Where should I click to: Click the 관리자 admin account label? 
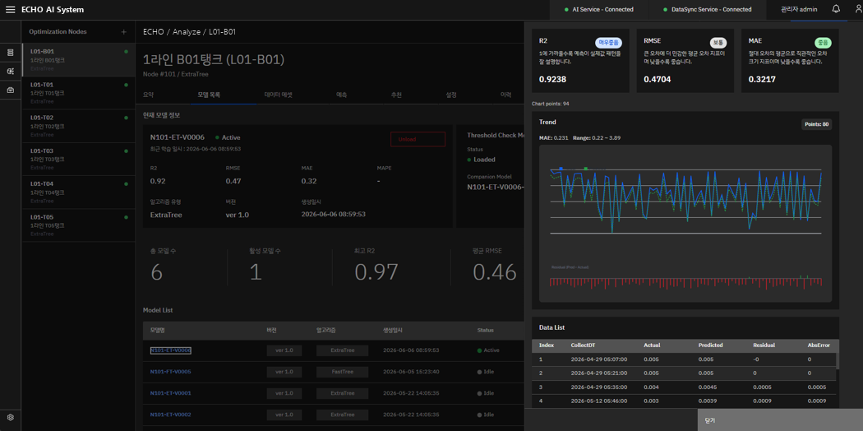[799, 9]
